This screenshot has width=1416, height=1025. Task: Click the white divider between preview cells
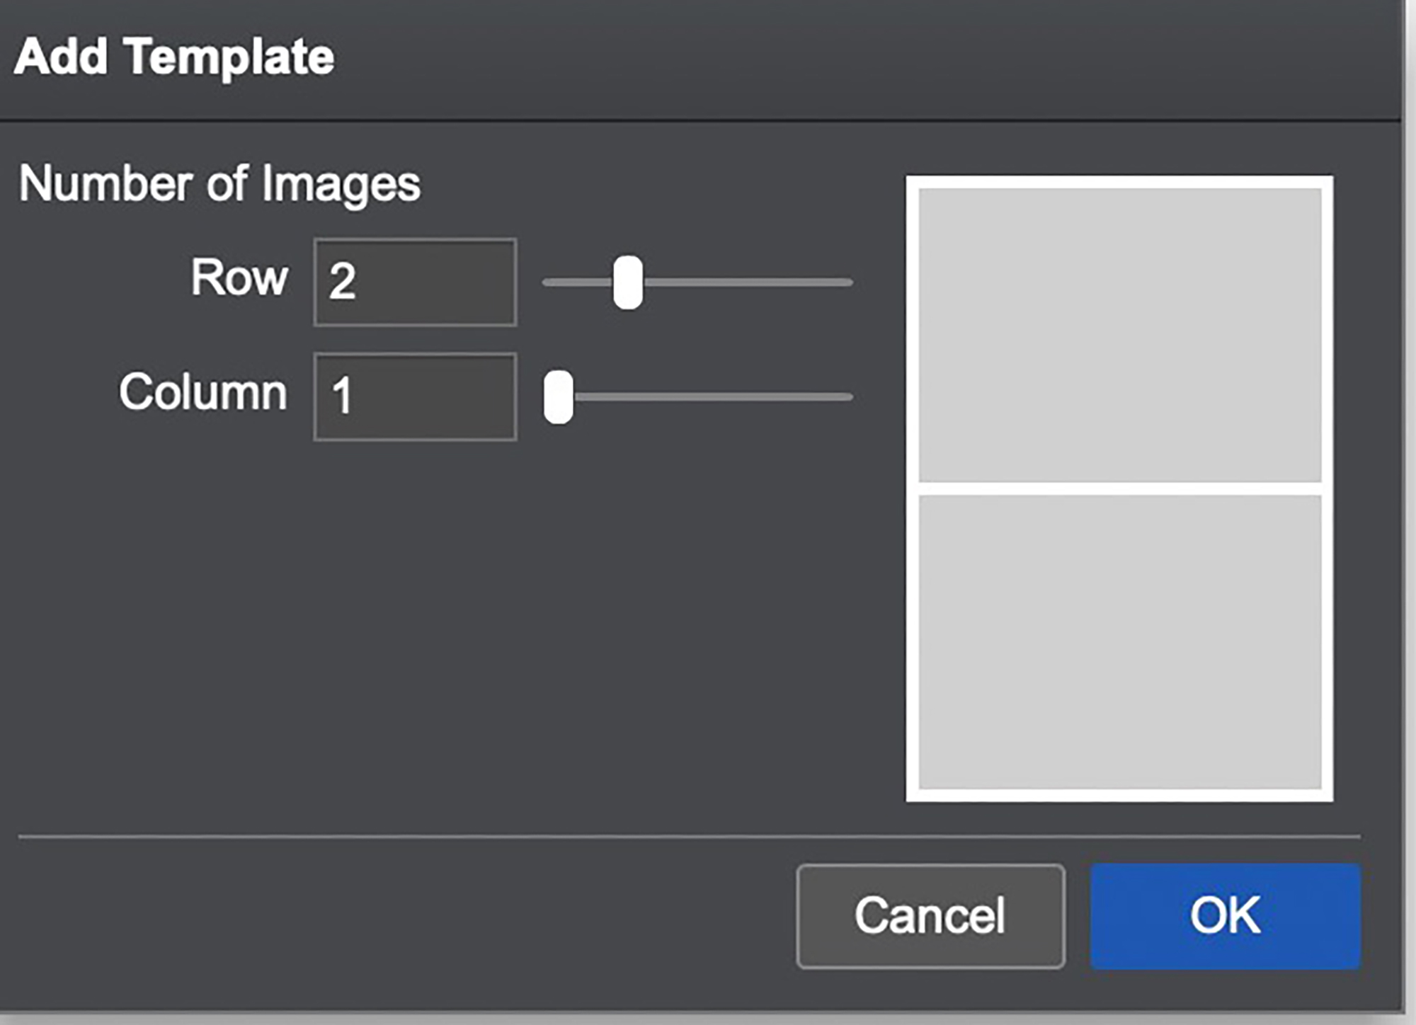point(1120,488)
